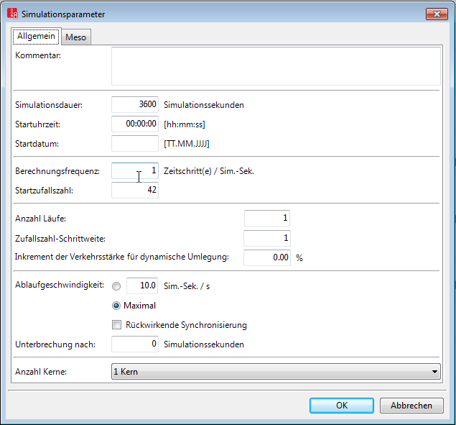Screen dimensions: 456x425
Task: Edit the Inkrement der Verkehrsstärke percentage field
Action: pos(266,257)
